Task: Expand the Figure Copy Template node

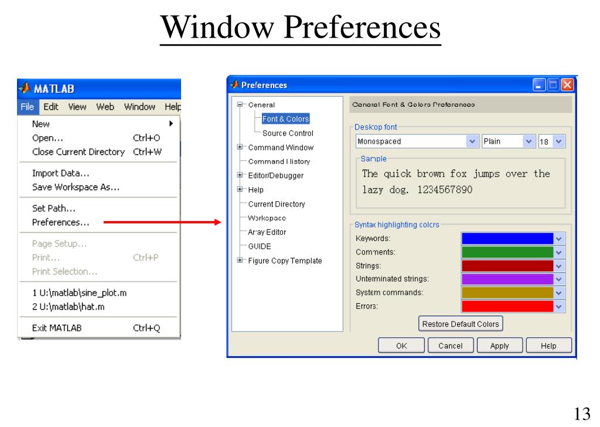Action: pyautogui.click(x=240, y=260)
